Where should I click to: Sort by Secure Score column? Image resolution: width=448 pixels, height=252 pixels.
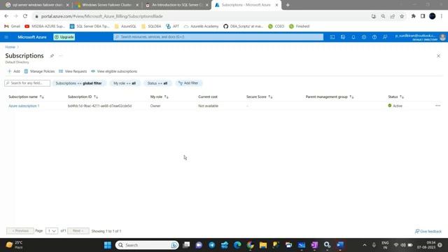click(259, 97)
